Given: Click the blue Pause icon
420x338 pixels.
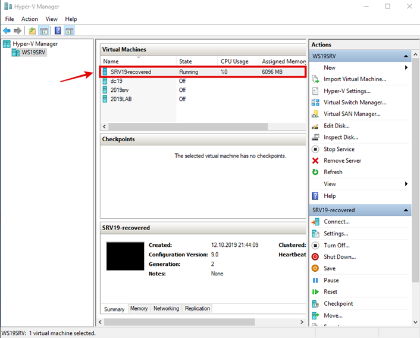Looking at the screenshot, I should point(315,280).
